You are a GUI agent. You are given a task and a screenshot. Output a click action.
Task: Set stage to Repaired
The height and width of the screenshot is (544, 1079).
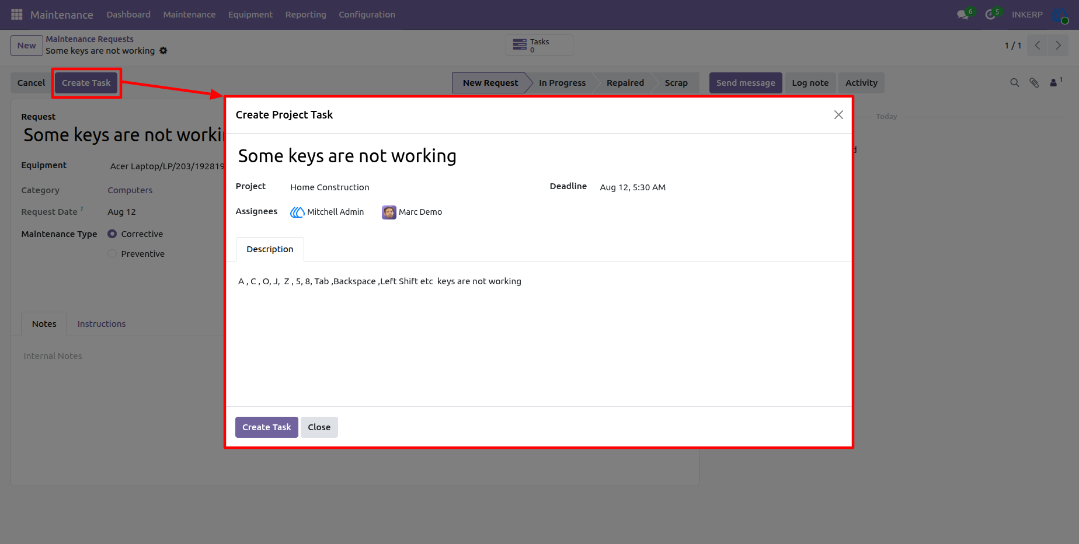click(625, 83)
